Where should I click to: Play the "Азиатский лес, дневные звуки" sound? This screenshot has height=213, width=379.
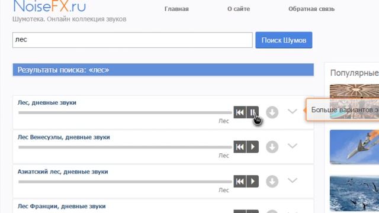[x=253, y=182]
